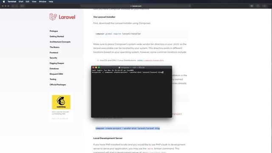Click the 'Via Laravel Installer' heading
The image size is (272, 153).
click(104, 17)
